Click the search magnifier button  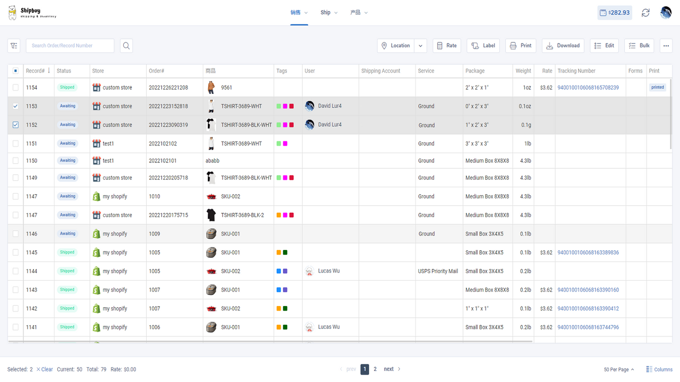click(x=126, y=46)
